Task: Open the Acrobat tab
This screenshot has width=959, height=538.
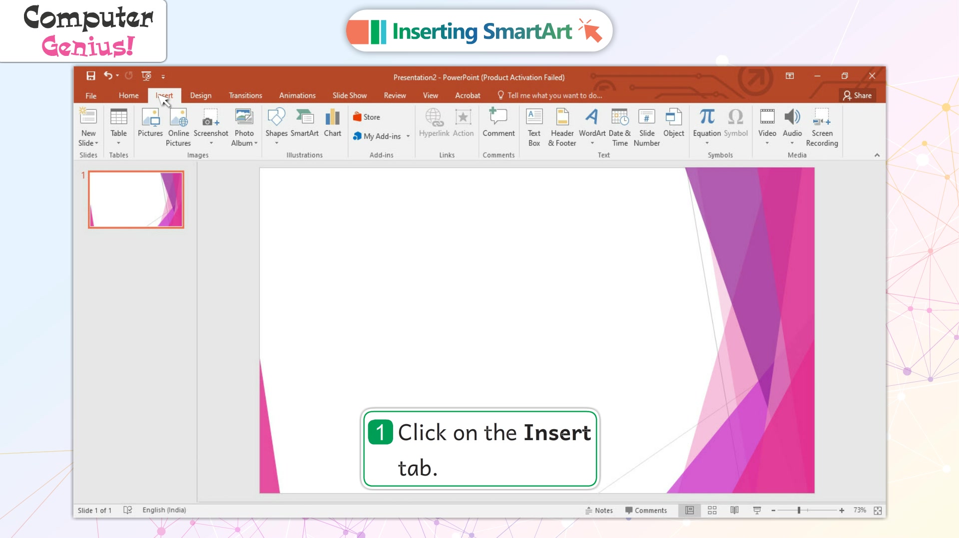Action: pos(468,95)
